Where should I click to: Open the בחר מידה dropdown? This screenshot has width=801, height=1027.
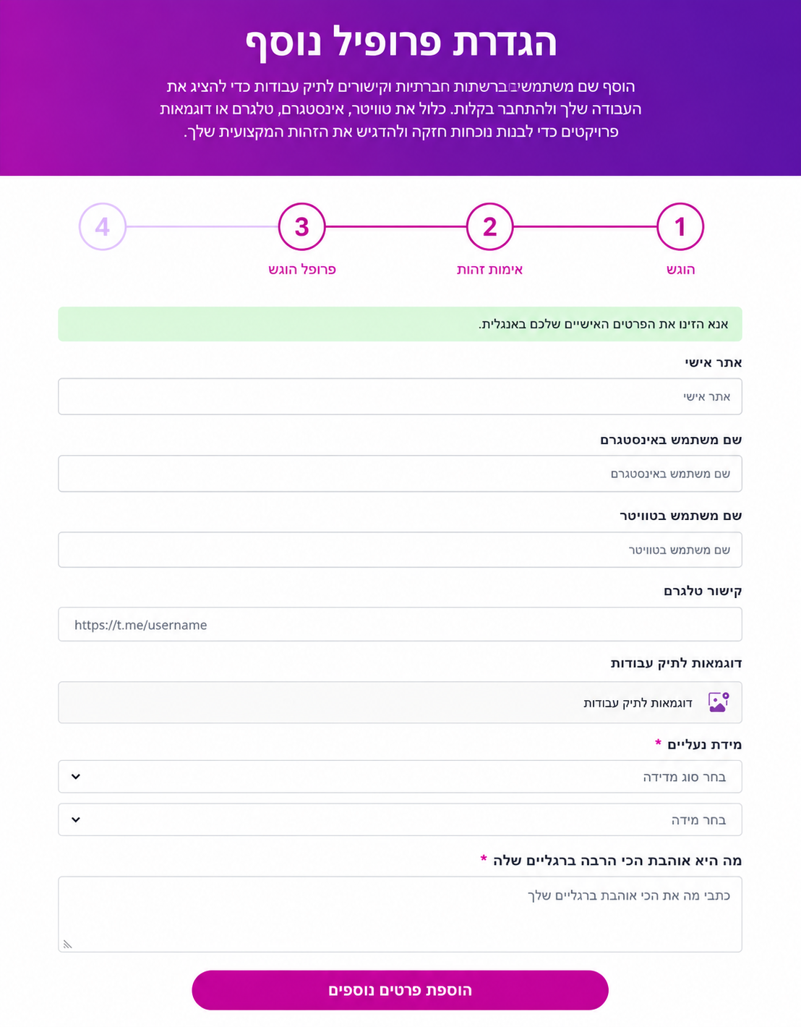(400, 819)
